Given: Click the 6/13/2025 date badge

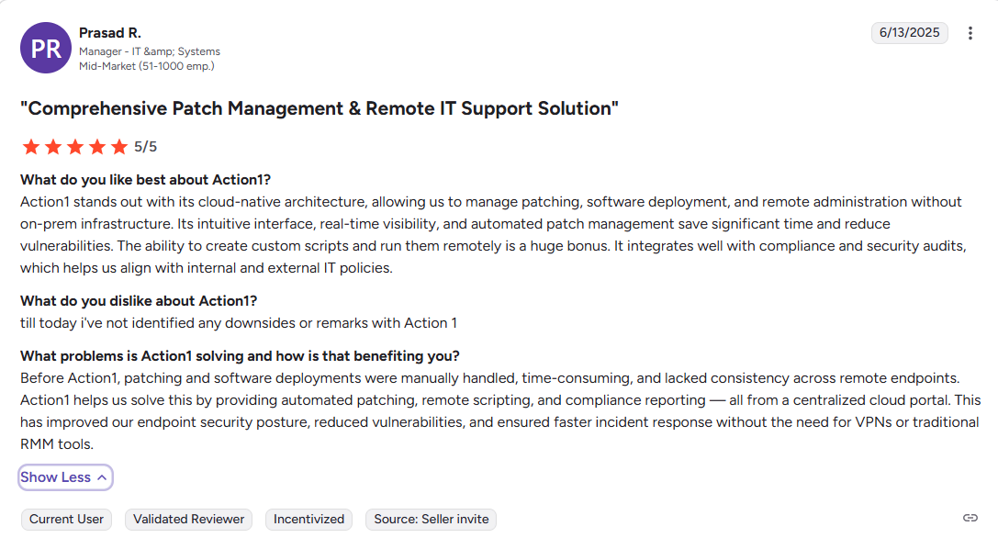Looking at the screenshot, I should tap(909, 33).
